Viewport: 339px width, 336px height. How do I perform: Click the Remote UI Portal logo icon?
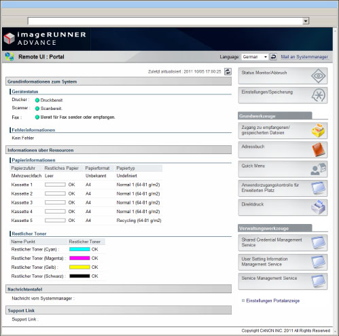tap(10, 56)
